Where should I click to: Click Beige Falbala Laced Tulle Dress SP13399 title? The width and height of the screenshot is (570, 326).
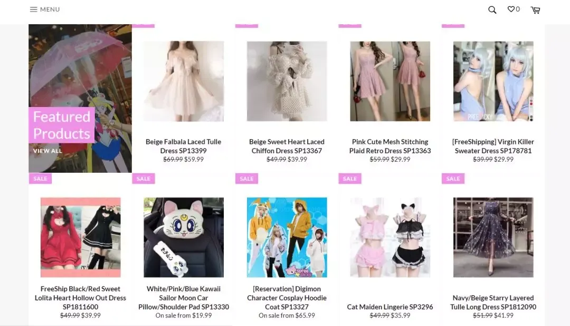(184, 146)
